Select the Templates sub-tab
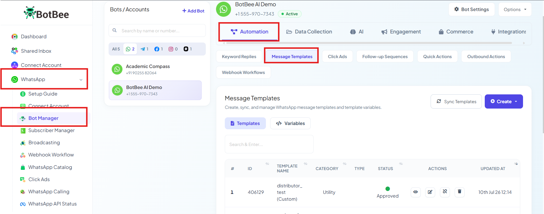Screen dimensions: 544x214 tap(245, 123)
